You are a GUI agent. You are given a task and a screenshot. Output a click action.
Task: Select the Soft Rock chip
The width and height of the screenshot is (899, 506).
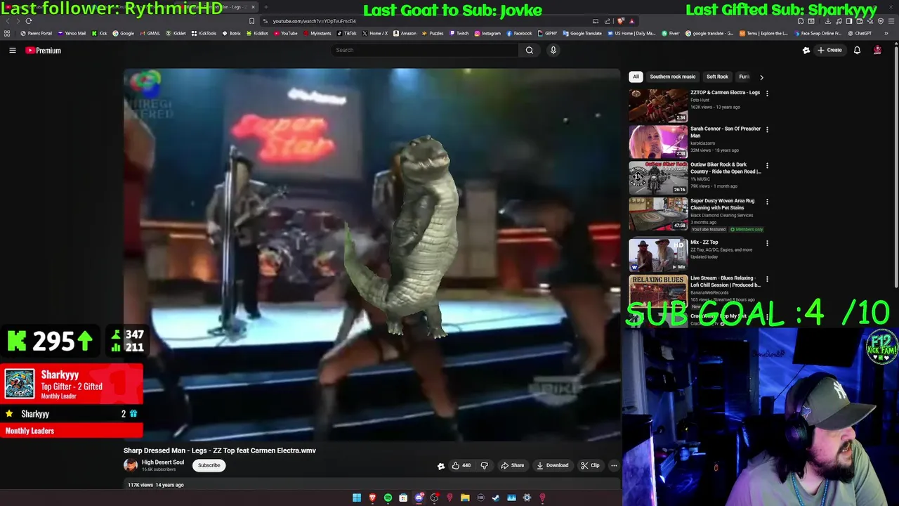[x=717, y=77]
